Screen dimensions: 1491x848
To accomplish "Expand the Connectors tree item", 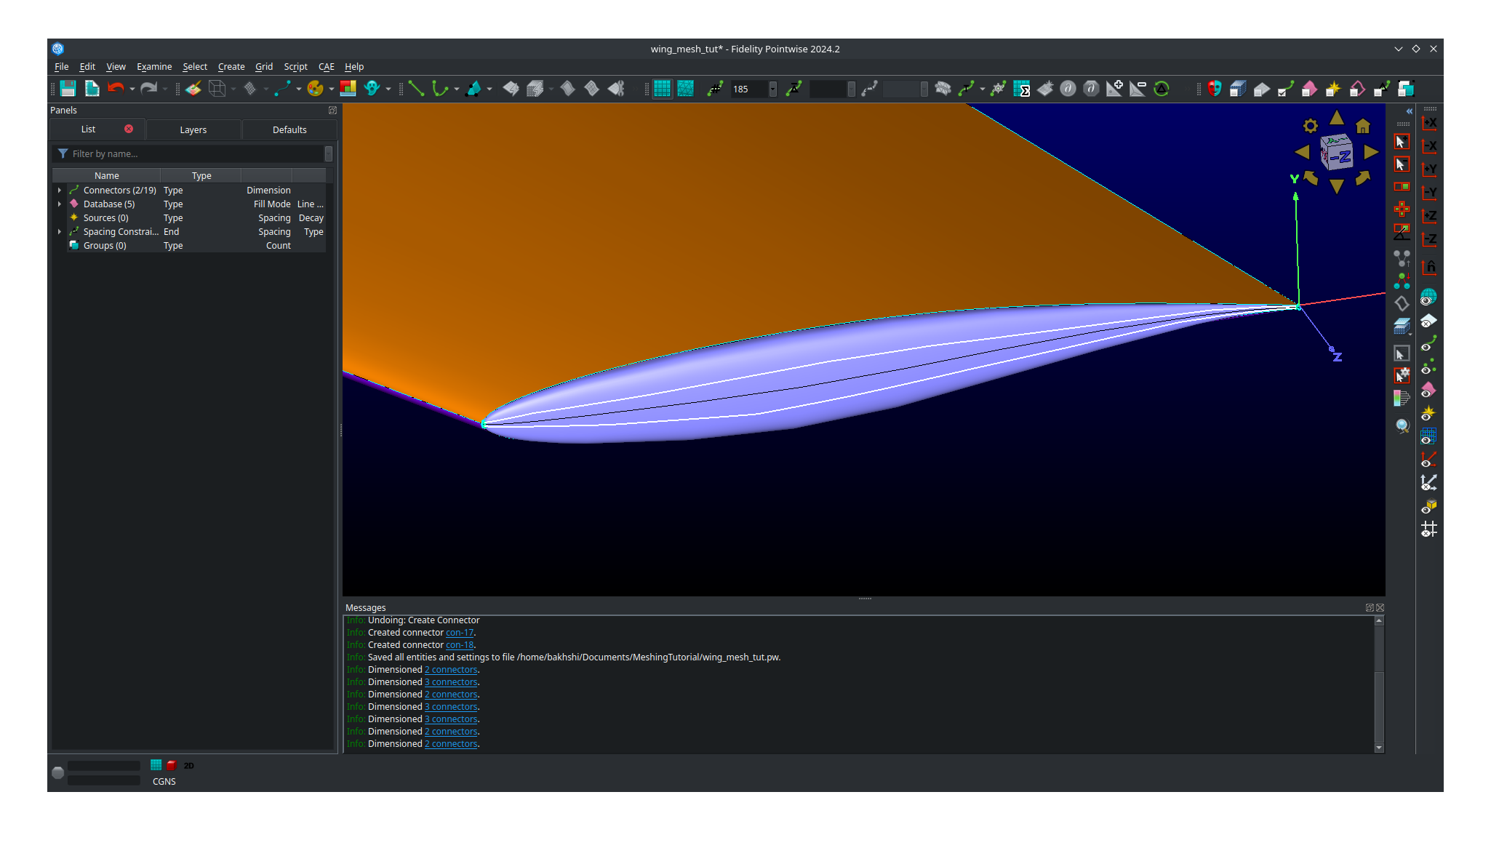I will pos(59,190).
